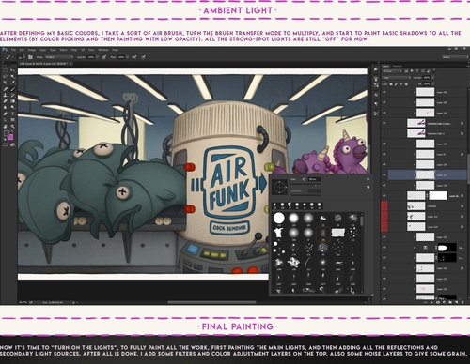Select the Hand tool
Image resolution: width=470 pixels, height=364 pixels.
(6, 127)
